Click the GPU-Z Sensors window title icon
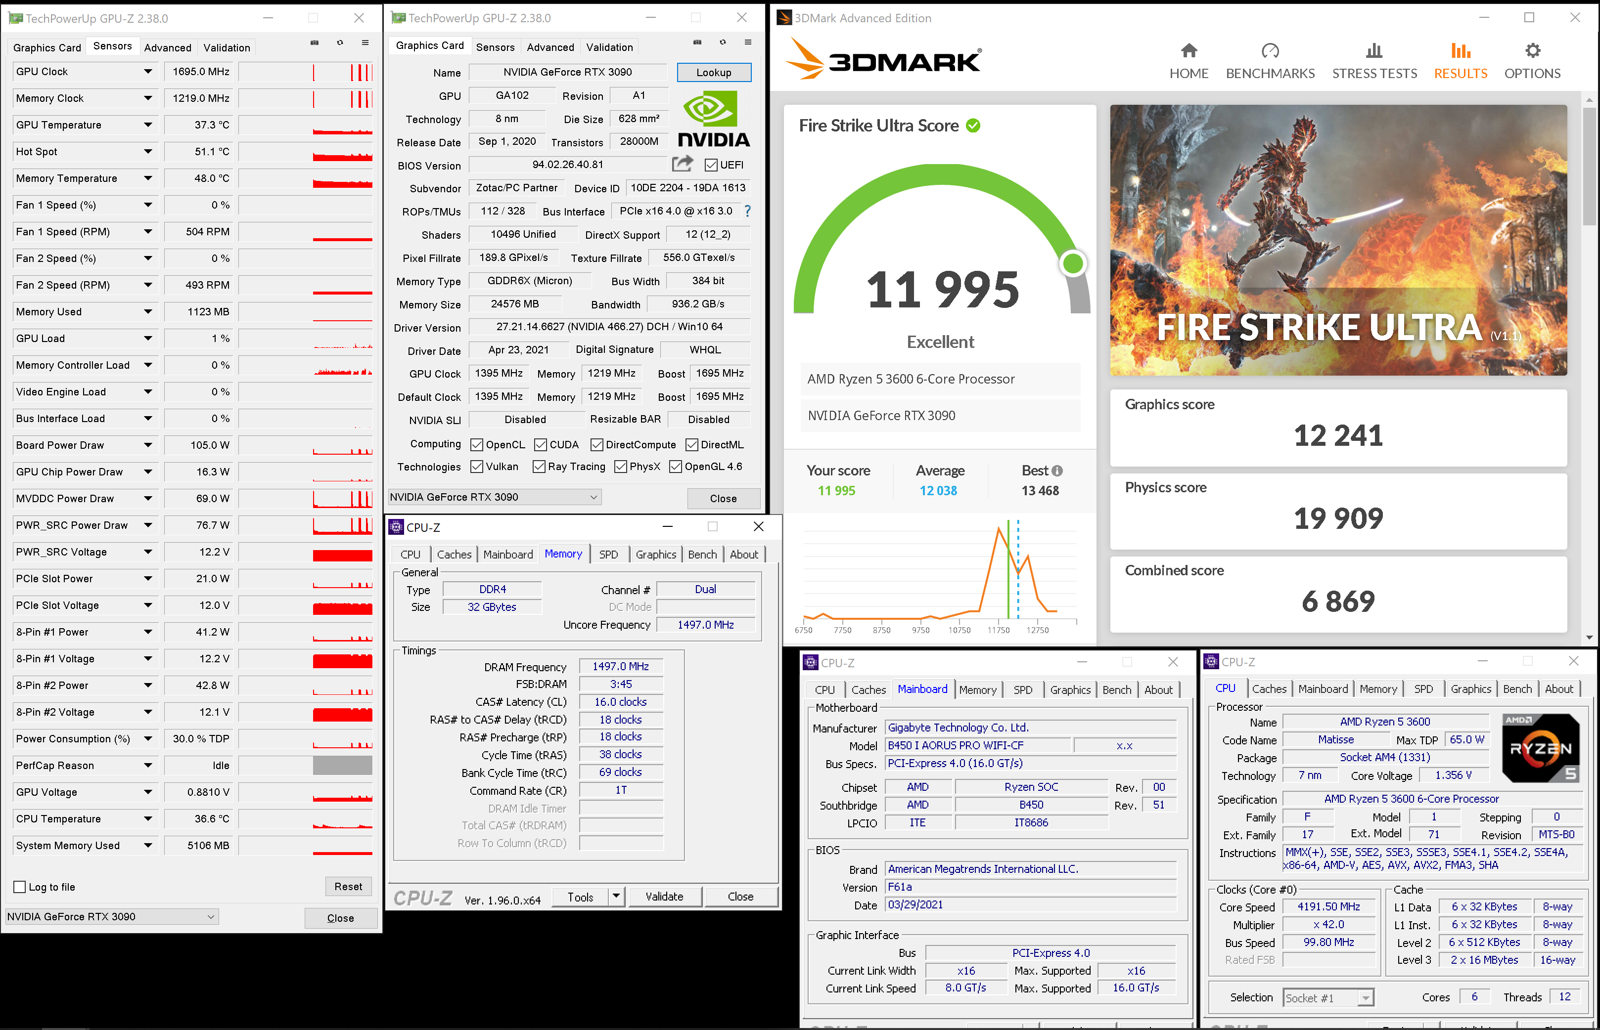 point(15,18)
